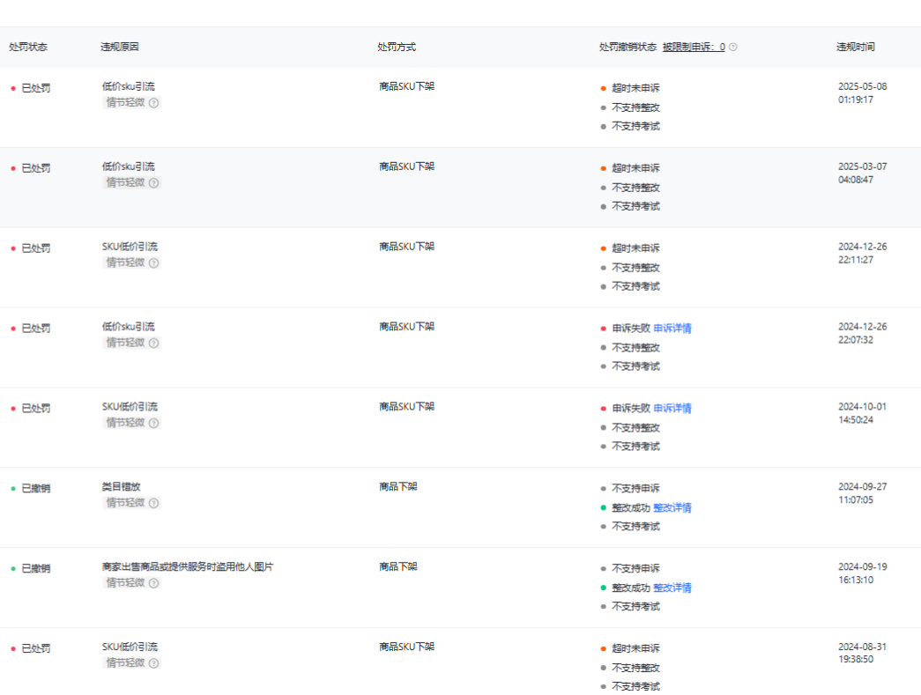Click the 情节轻微 tag under 类目错放
Image resolution: width=921 pixels, height=695 pixels.
pyautogui.click(x=125, y=503)
